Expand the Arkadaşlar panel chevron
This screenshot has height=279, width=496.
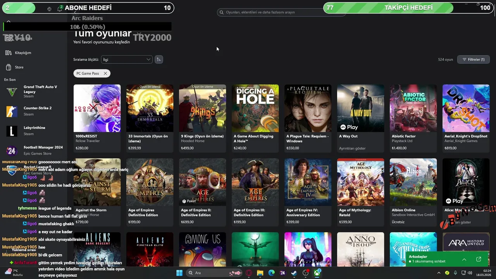[464, 259]
